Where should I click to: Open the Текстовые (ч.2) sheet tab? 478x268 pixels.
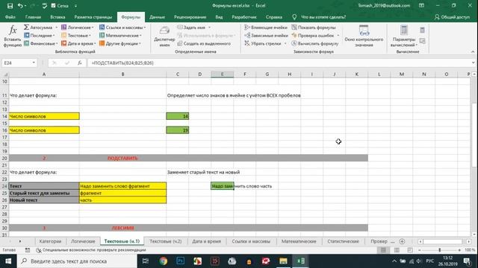pos(166,241)
